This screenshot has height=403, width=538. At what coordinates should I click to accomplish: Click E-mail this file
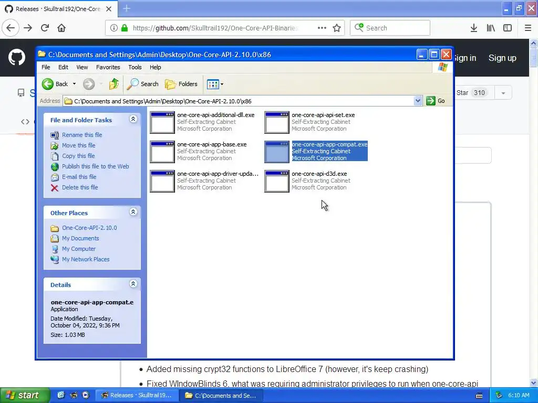[79, 177]
